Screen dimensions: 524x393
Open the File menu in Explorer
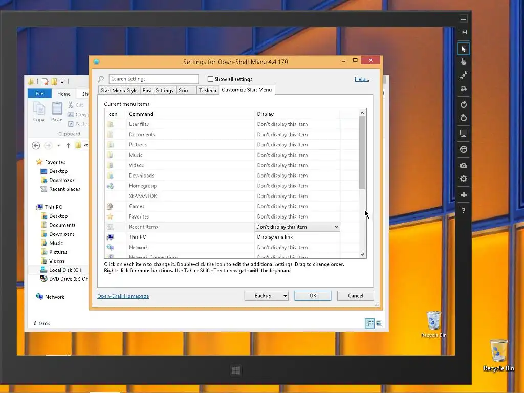(39, 94)
